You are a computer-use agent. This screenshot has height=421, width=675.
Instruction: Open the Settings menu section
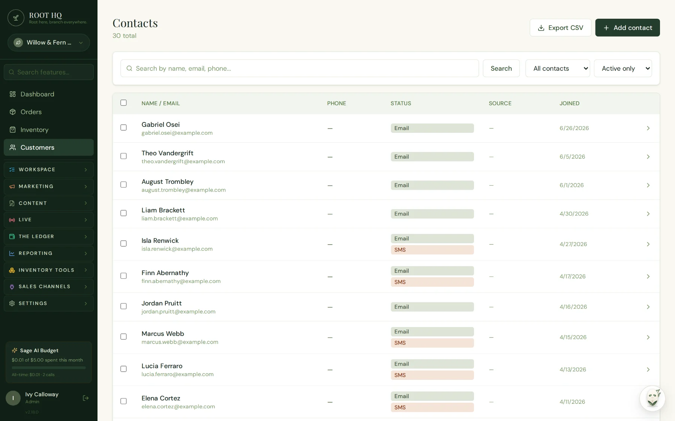[49, 303]
